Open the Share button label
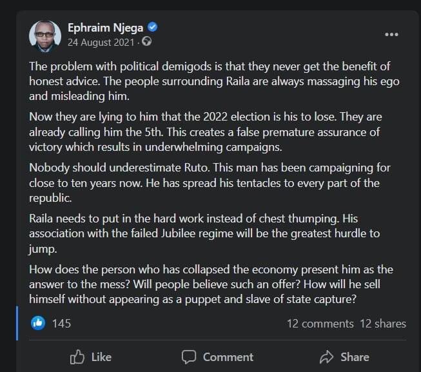The width and height of the screenshot is (421, 372). click(x=355, y=357)
